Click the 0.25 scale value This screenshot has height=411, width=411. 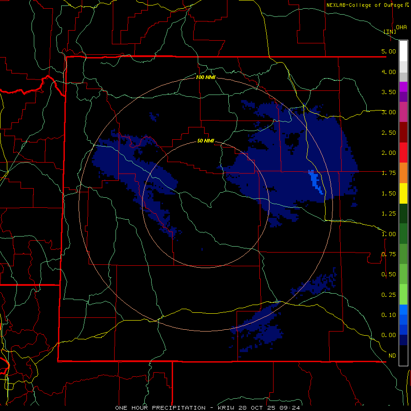coord(389,295)
